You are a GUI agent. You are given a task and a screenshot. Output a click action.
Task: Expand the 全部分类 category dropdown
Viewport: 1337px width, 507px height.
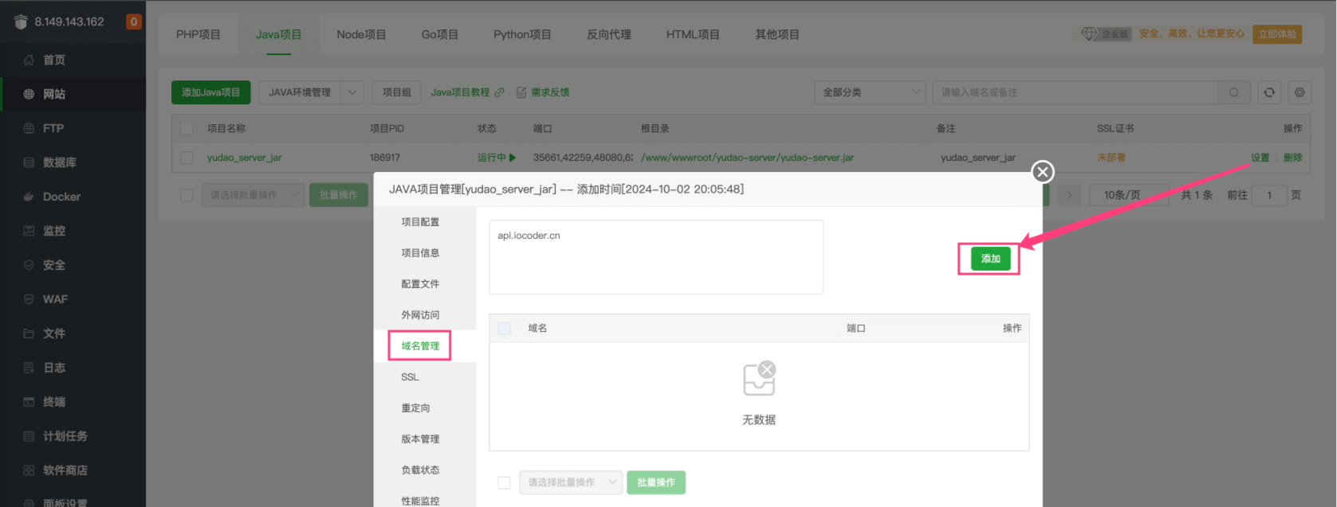click(x=869, y=92)
